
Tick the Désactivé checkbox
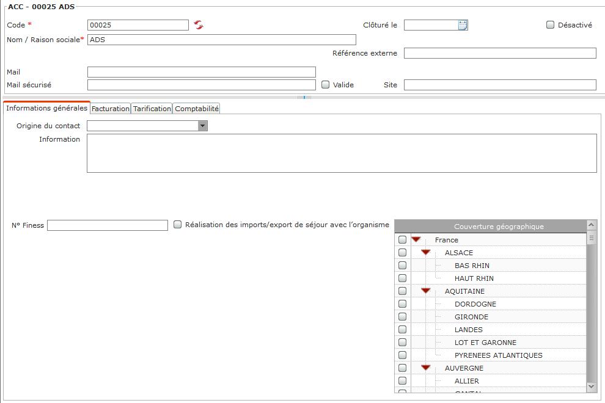pos(550,25)
